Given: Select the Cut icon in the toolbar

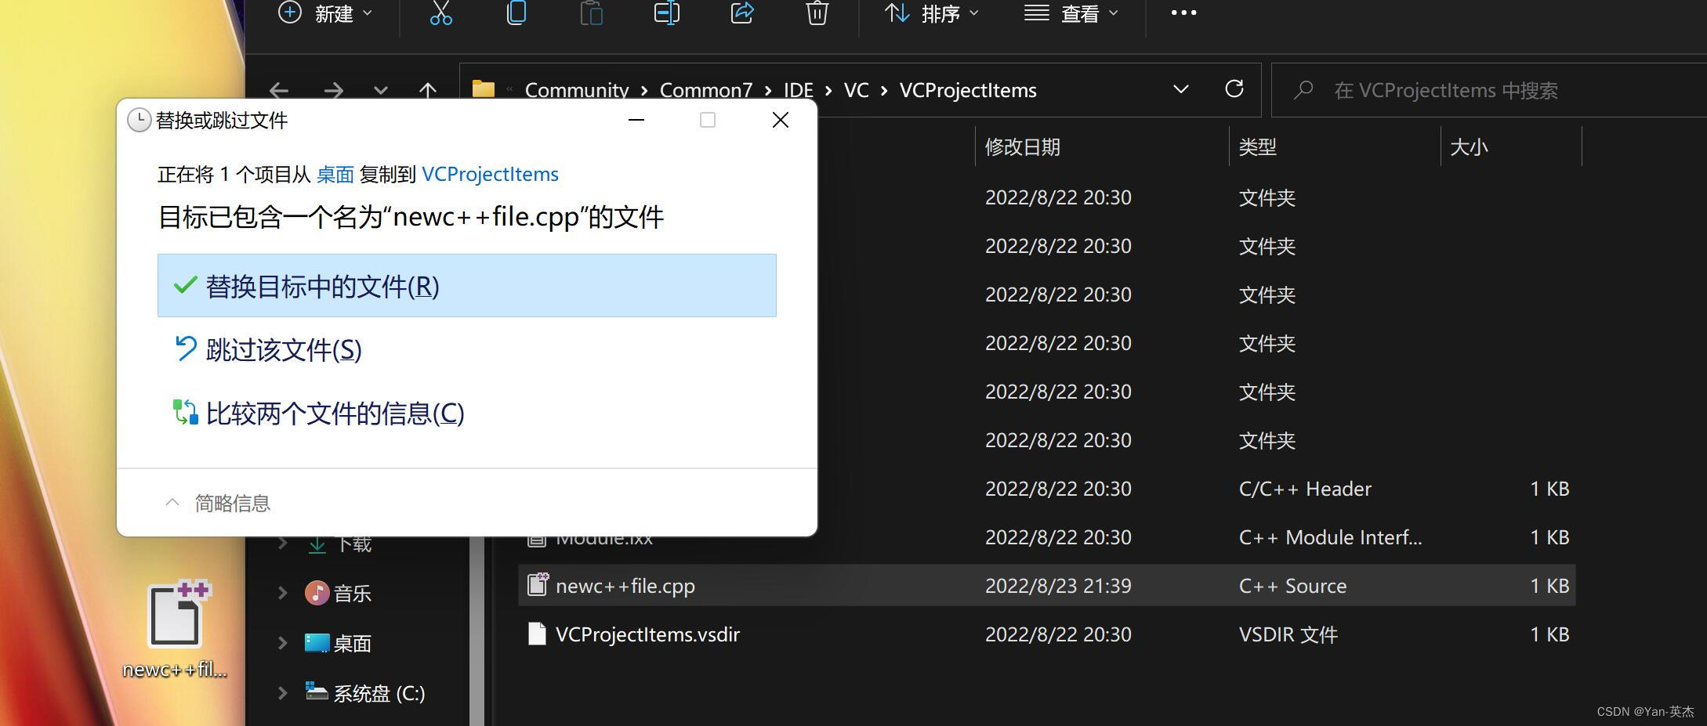Looking at the screenshot, I should (x=440, y=13).
